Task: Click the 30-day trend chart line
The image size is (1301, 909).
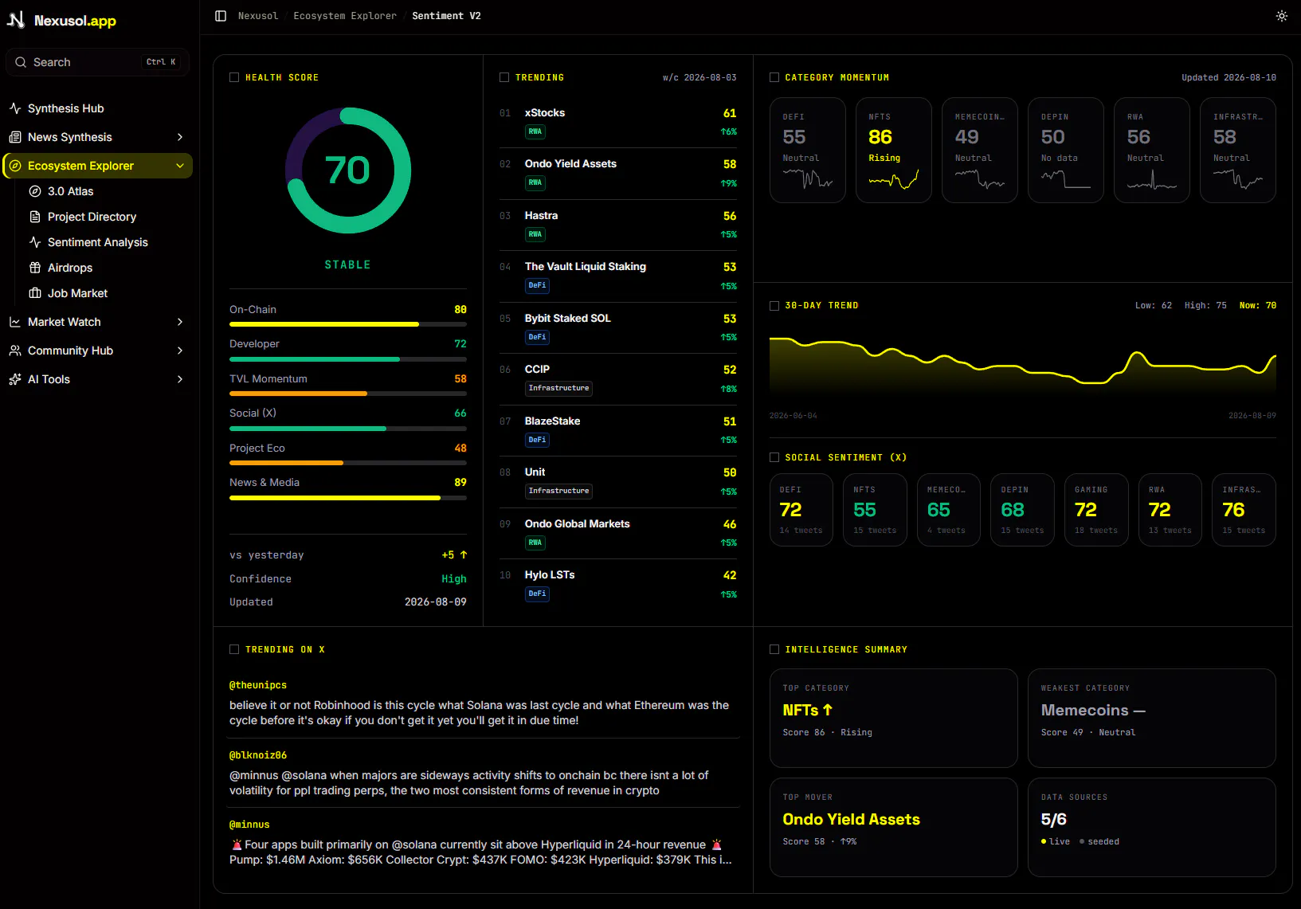Action: (x=1023, y=362)
